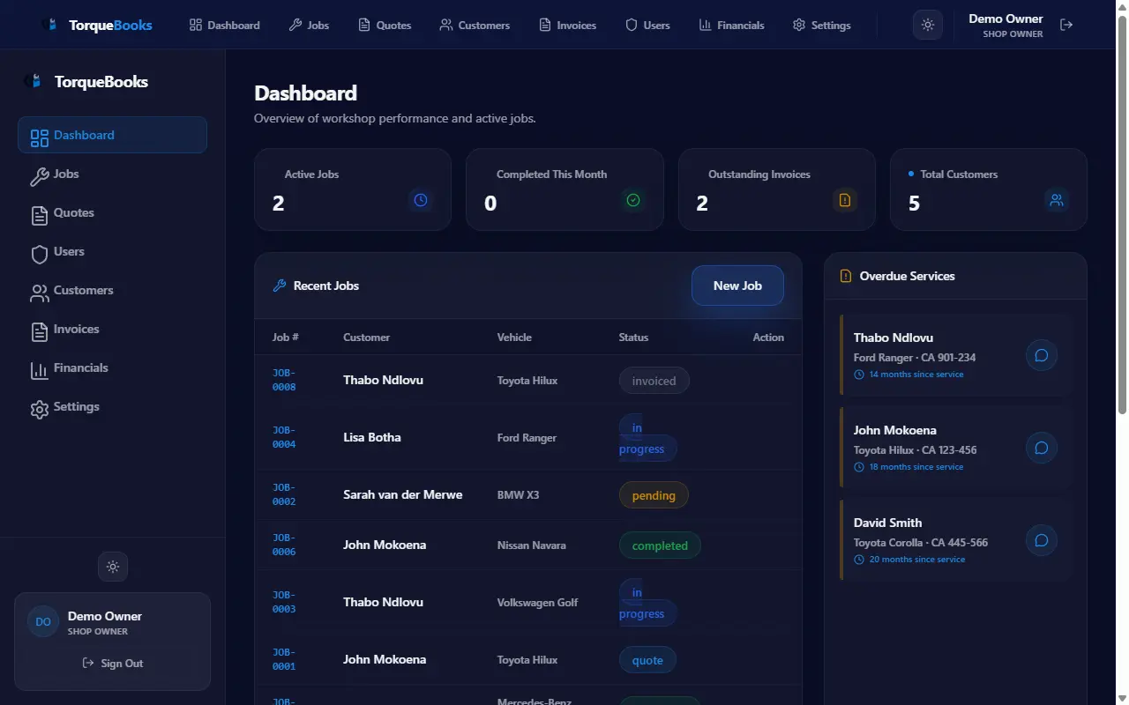Open job link JOB-0002
This screenshot has height=705, width=1129.
[x=284, y=494]
